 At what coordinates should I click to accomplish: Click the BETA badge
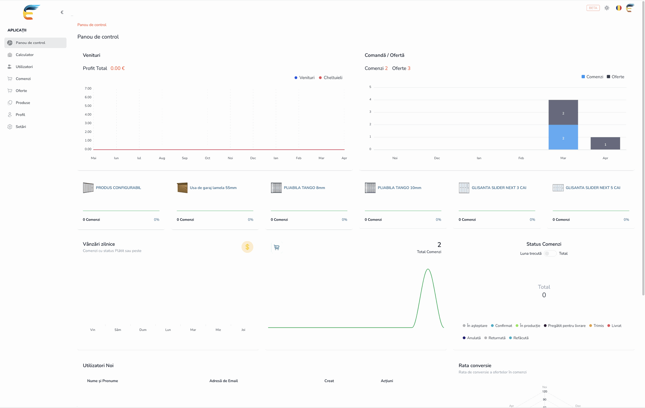593,8
